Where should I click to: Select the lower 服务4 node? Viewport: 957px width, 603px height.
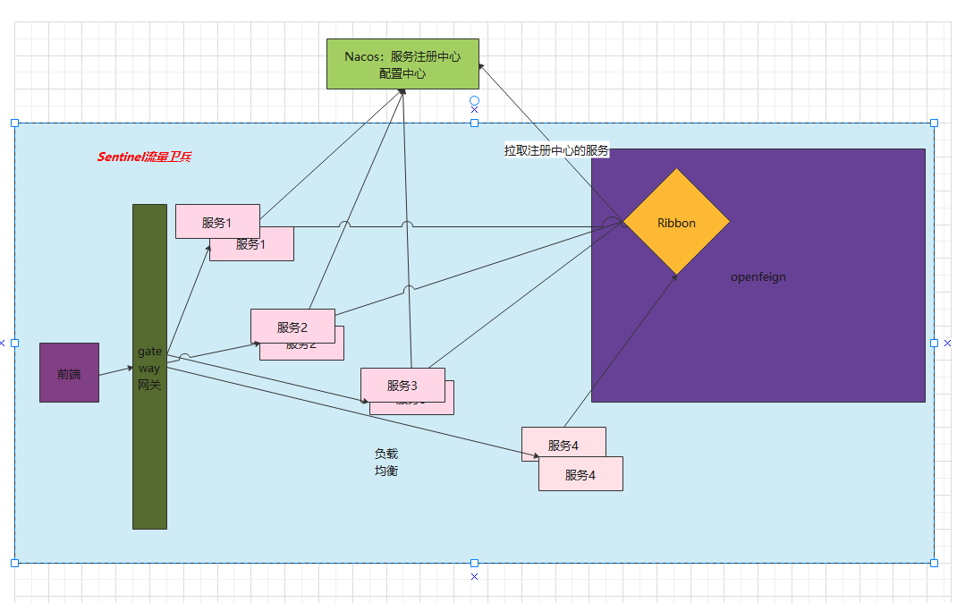580,473
